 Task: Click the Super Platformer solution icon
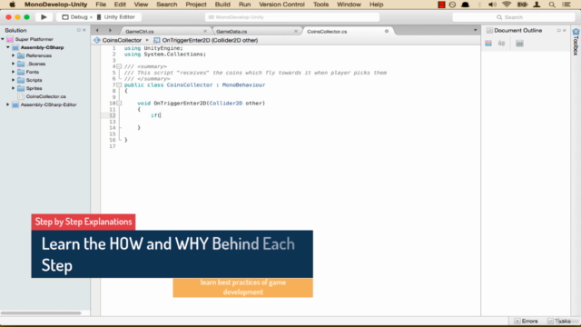10,39
